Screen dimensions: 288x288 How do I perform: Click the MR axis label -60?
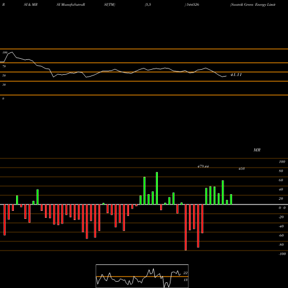click(281, 236)
